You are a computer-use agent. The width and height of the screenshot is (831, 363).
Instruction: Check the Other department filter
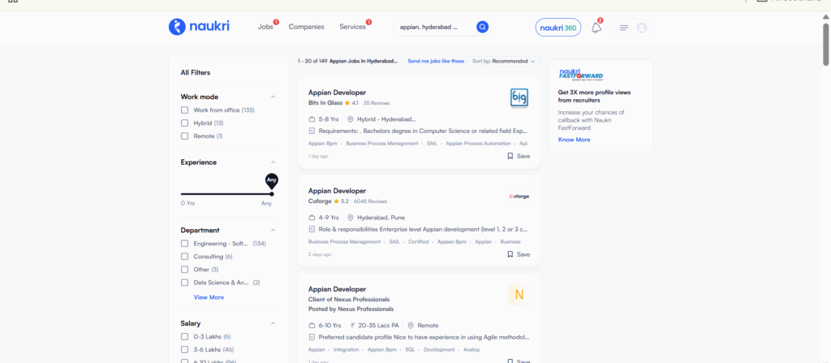(x=184, y=270)
